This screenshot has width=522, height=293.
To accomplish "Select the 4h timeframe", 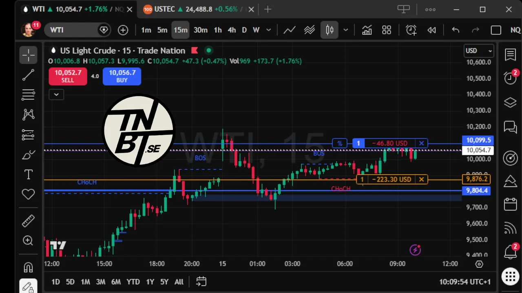I will [x=232, y=30].
